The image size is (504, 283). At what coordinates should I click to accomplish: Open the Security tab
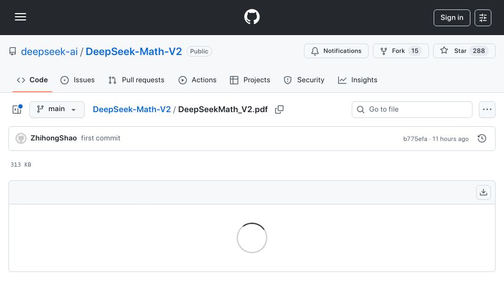(x=304, y=80)
